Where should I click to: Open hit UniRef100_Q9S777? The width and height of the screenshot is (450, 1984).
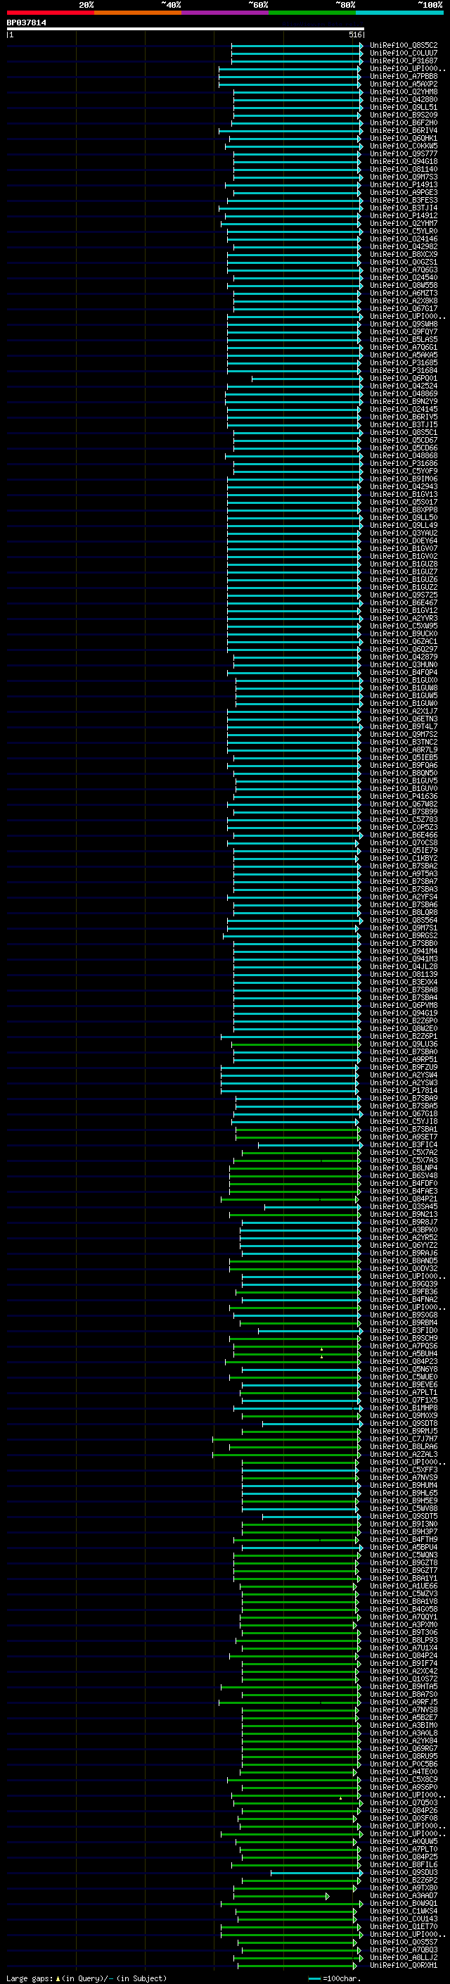pyautogui.click(x=403, y=154)
